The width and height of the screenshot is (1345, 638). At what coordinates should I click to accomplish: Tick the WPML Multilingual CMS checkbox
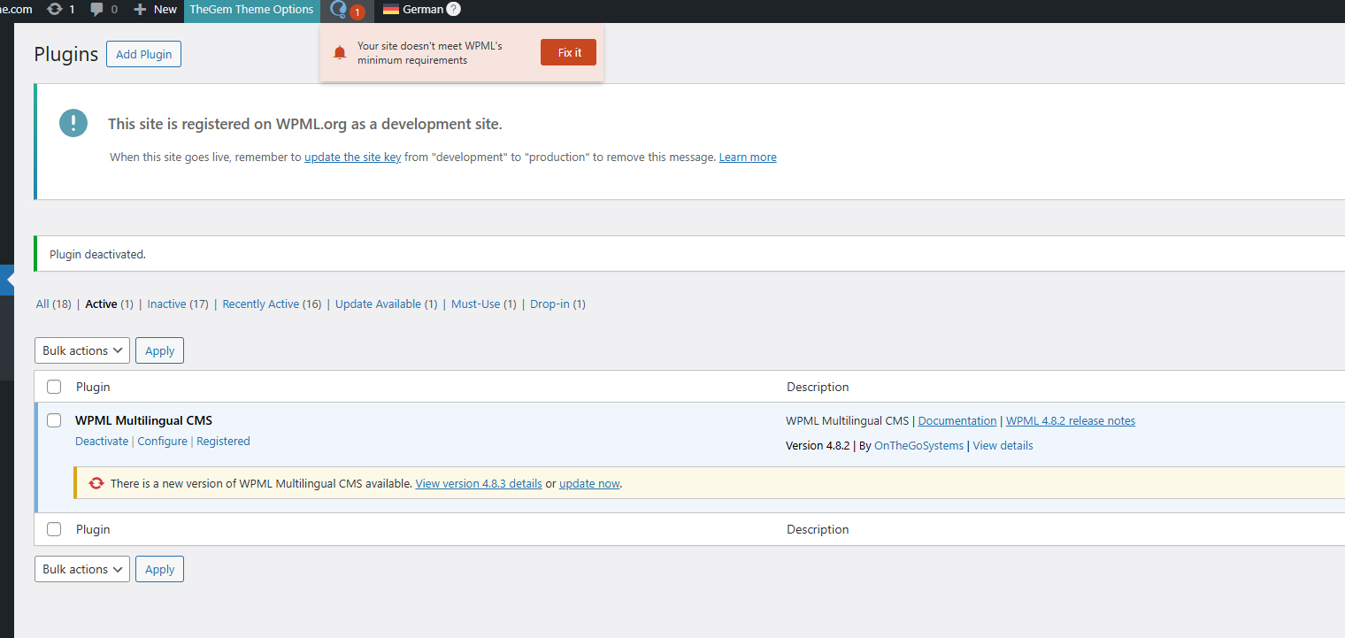[x=54, y=420]
